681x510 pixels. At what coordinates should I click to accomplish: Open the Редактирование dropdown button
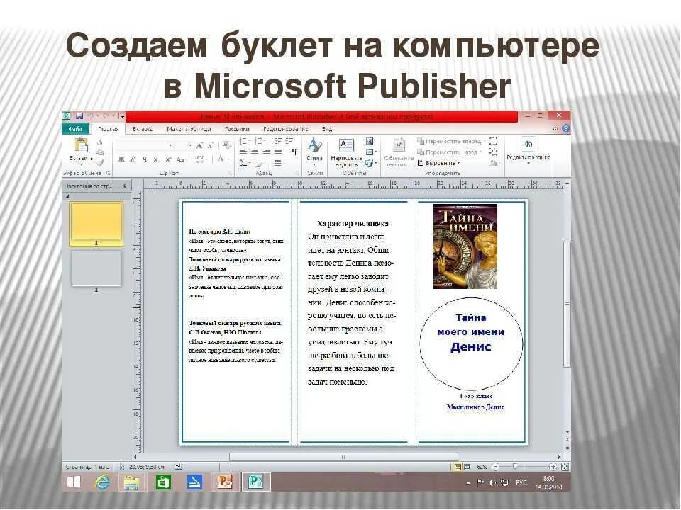tap(528, 151)
